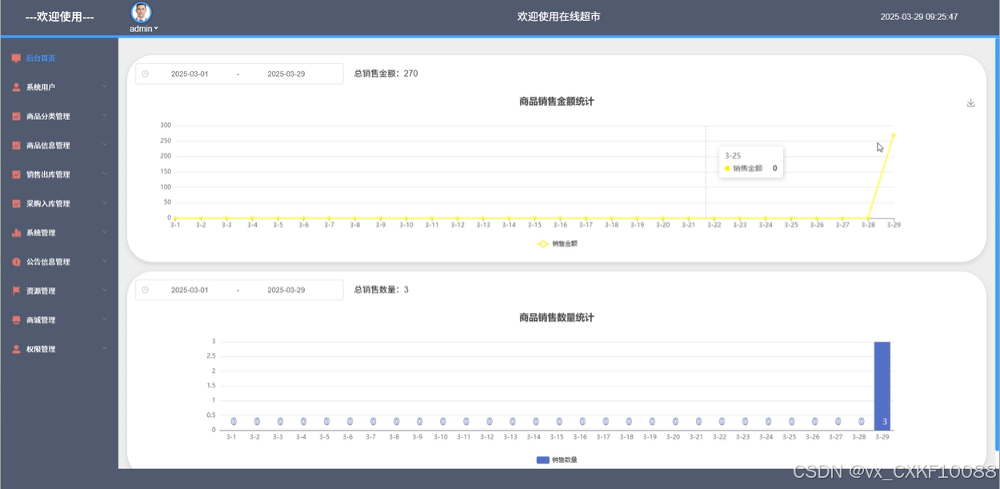Expand the 资源管理 submenu arrow
Image resolution: width=1000 pixels, height=489 pixels.
pyautogui.click(x=105, y=291)
